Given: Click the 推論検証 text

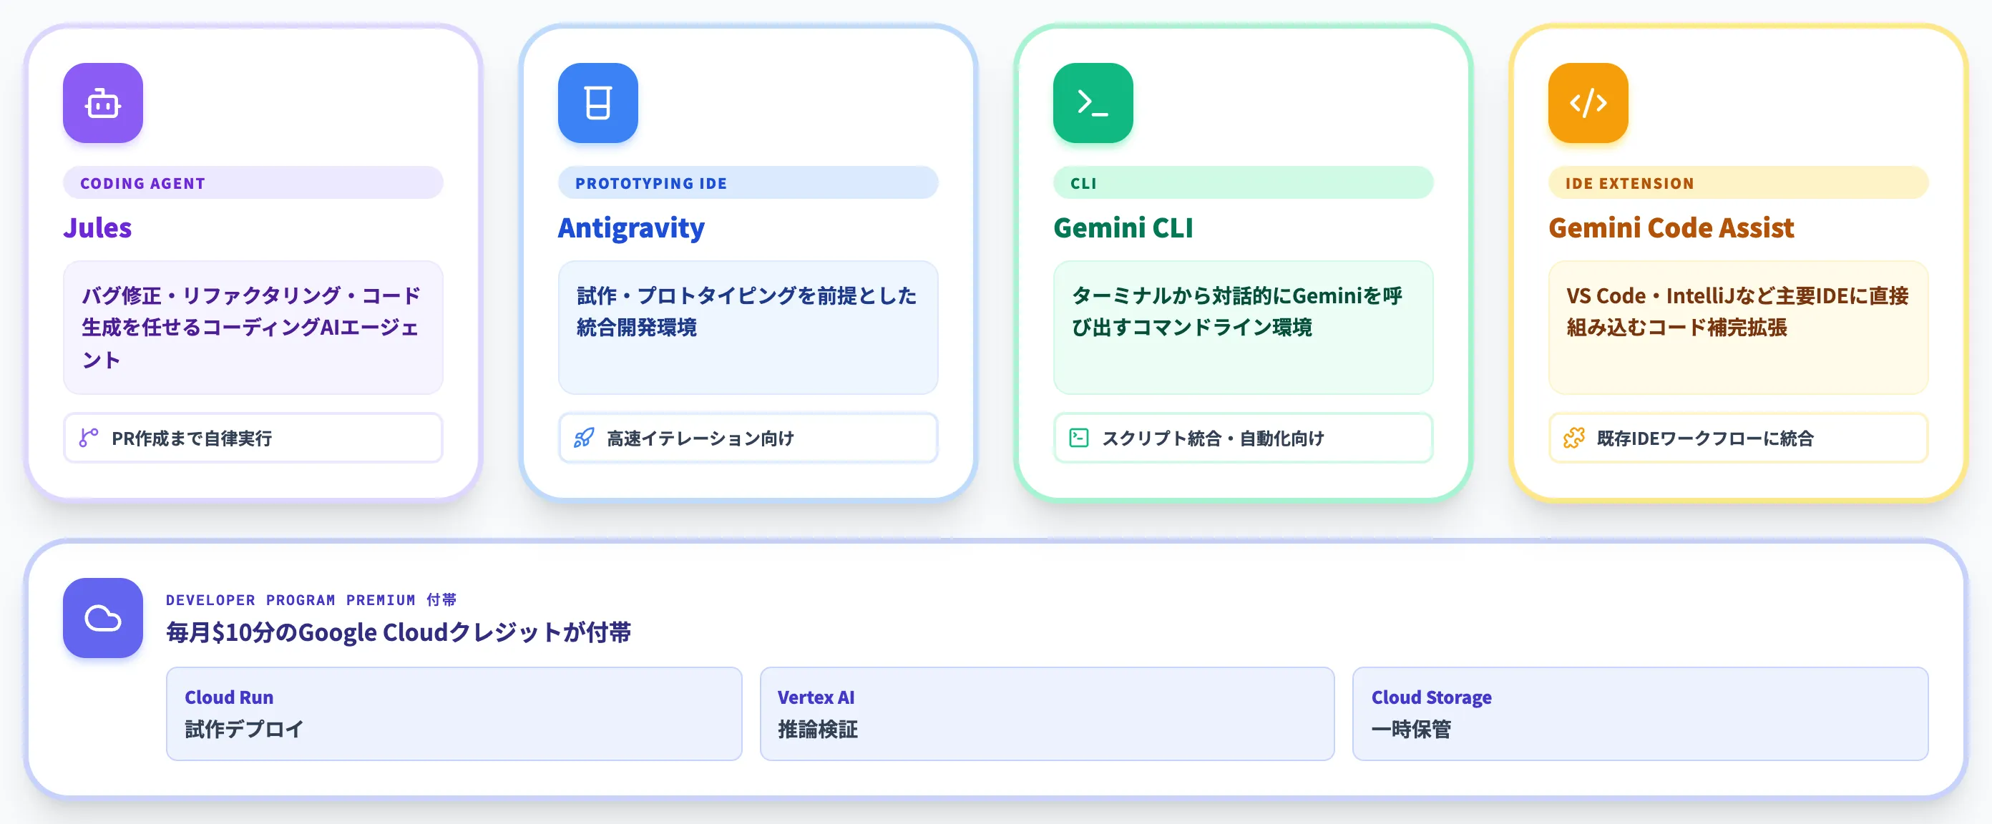Looking at the screenshot, I should coord(817,729).
